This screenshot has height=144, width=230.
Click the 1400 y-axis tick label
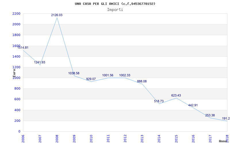pyautogui.click(x=16, y=56)
